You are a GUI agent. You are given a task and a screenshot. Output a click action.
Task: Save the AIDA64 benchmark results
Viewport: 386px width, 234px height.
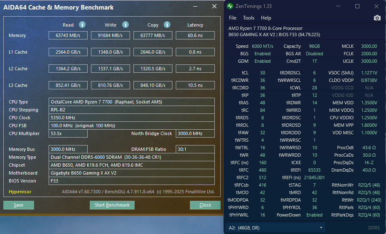19,205
